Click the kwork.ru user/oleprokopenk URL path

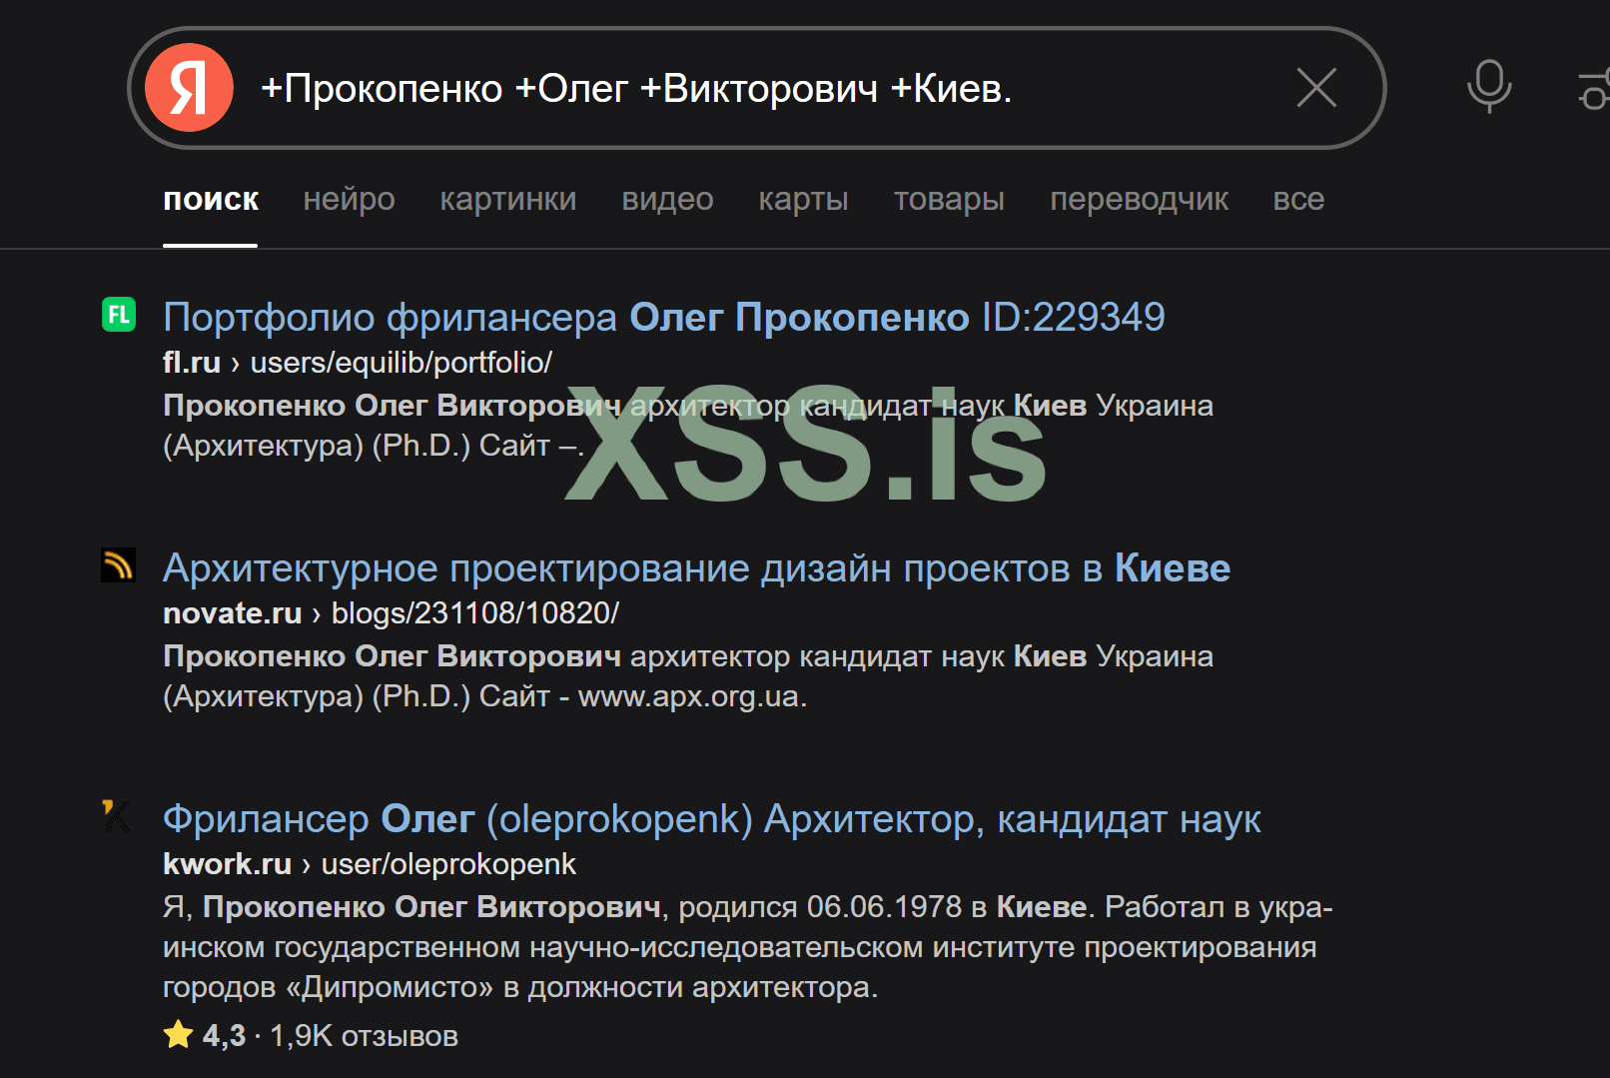(448, 864)
